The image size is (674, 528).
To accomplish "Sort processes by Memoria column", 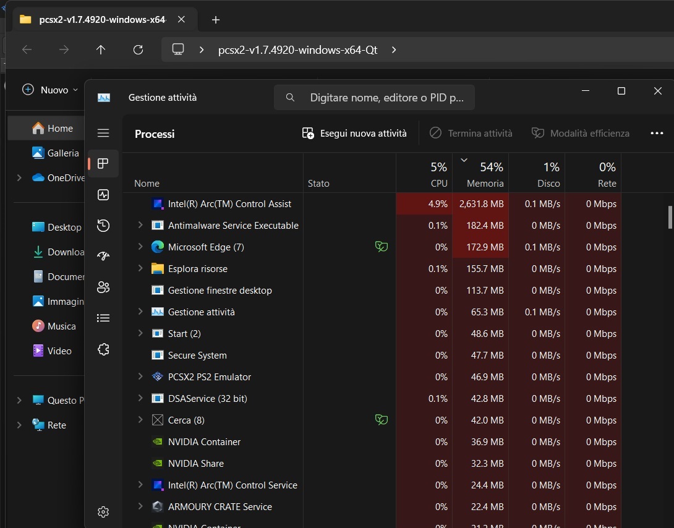I will [x=480, y=173].
